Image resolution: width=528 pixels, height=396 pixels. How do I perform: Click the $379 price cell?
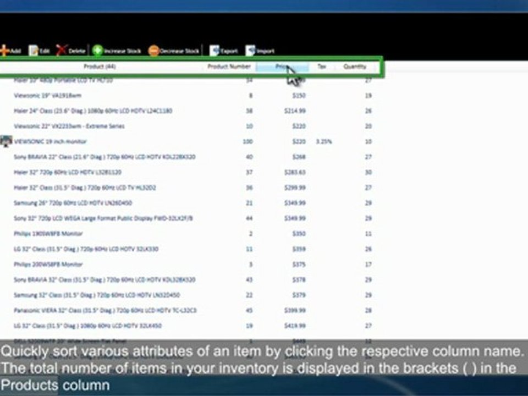[x=299, y=295]
